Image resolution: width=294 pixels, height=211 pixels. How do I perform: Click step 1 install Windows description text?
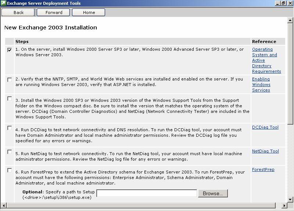click(x=130, y=52)
